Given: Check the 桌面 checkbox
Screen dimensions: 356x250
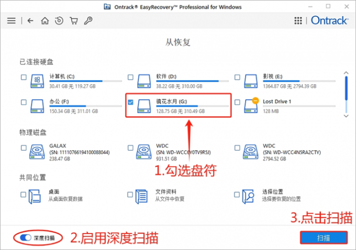Looking at the screenshot, I should [x=23, y=195].
